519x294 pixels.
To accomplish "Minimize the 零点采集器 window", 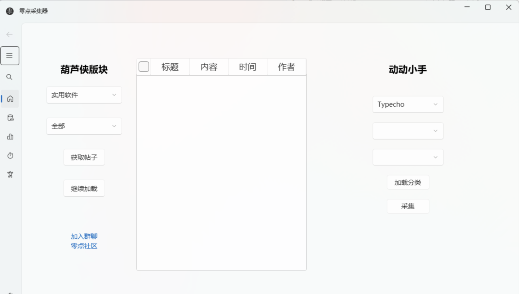I will (467, 7).
